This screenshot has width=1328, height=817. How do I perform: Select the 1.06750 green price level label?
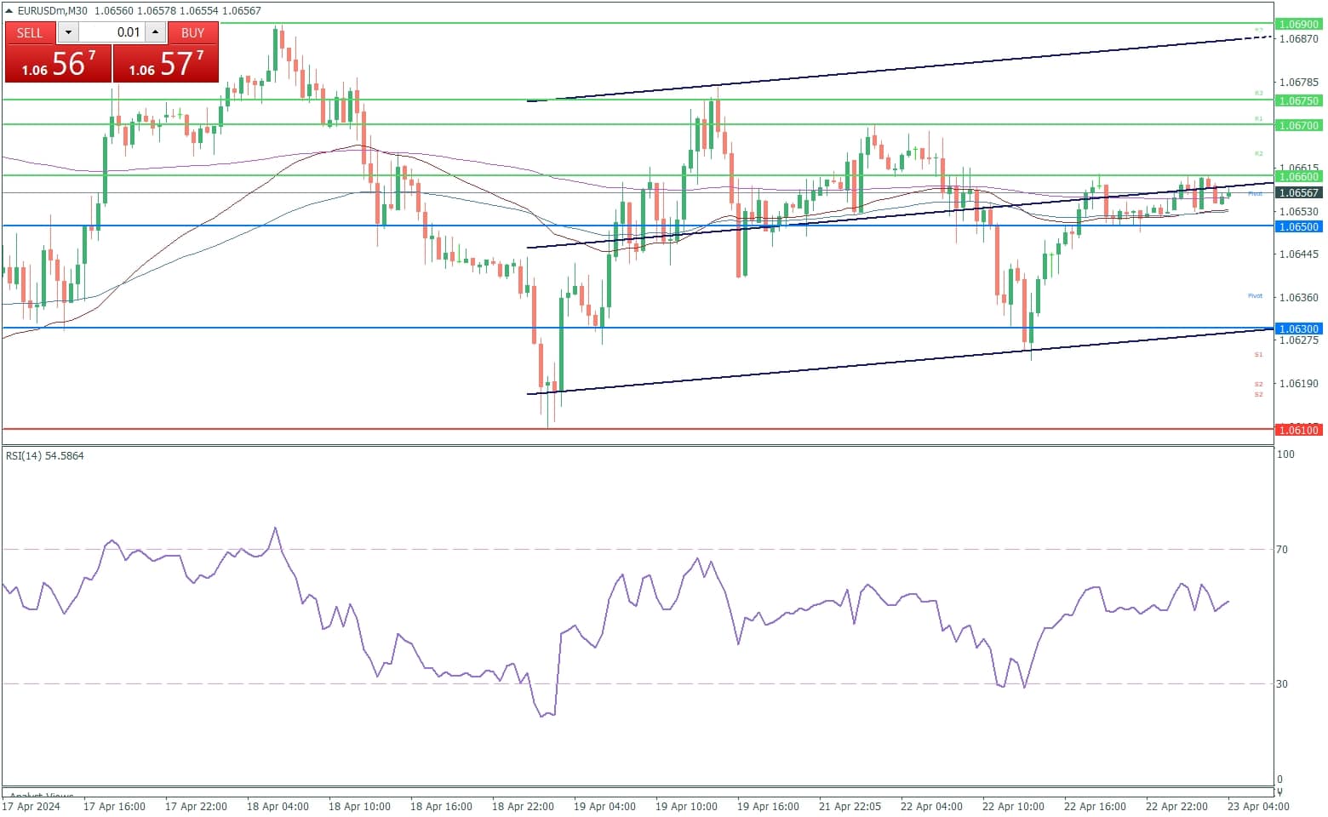[1298, 100]
